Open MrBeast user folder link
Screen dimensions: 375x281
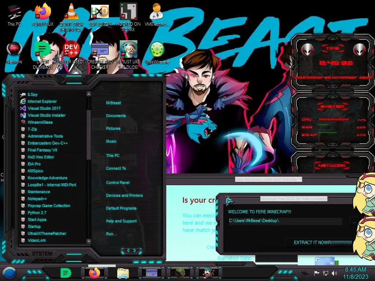(x=114, y=103)
